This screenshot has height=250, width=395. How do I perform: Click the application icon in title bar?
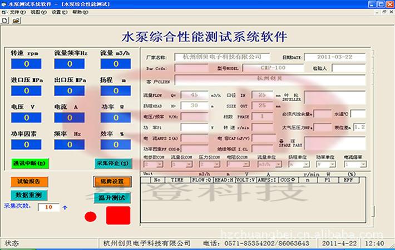3,4
